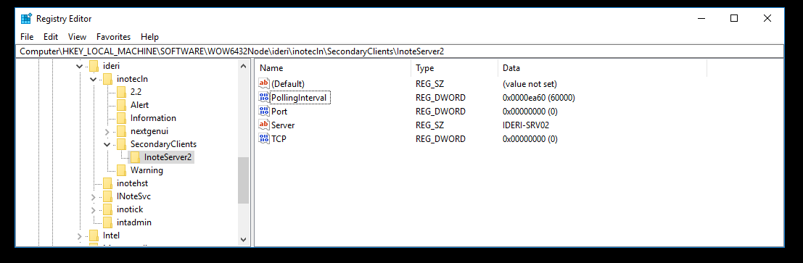
Task: Expand the inotick tree node
Action: [x=93, y=210]
